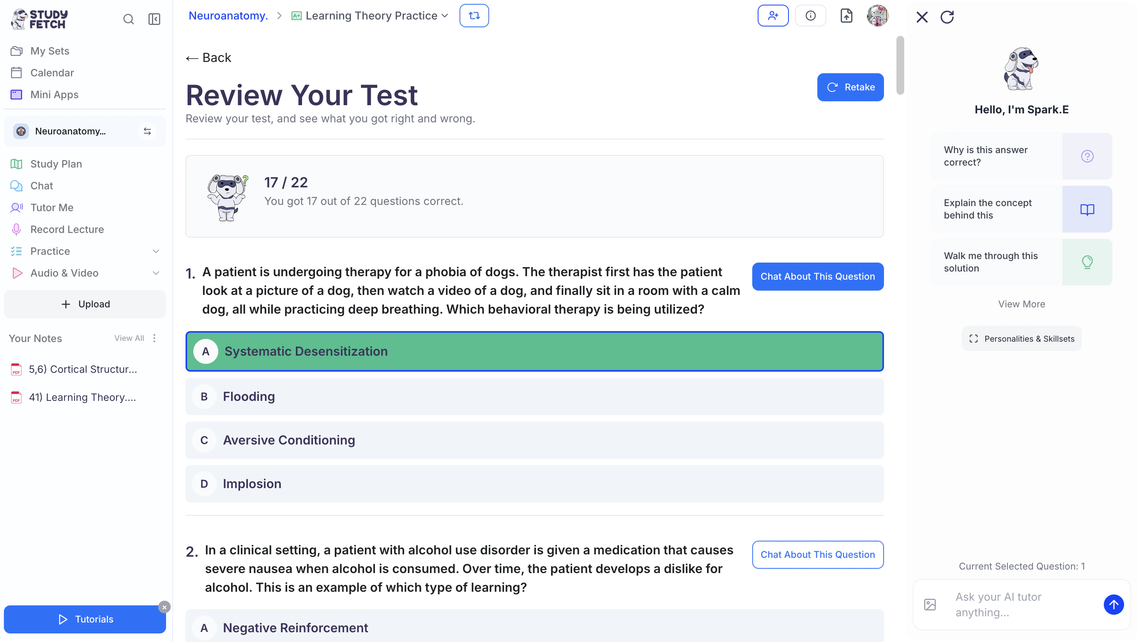Refresh the Spark.E chat panel

pos(947,17)
